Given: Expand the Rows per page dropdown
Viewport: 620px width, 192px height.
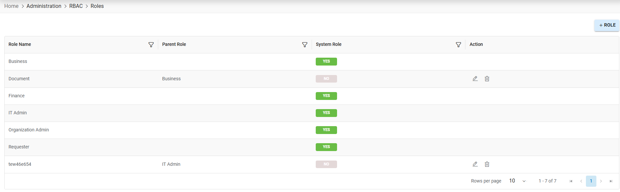Looking at the screenshot, I should click(x=518, y=181).
